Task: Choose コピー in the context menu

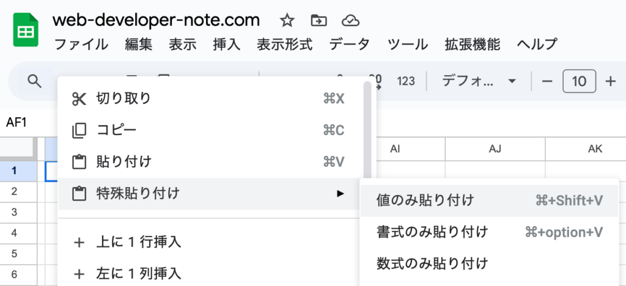Action: [x=116, y=130]
